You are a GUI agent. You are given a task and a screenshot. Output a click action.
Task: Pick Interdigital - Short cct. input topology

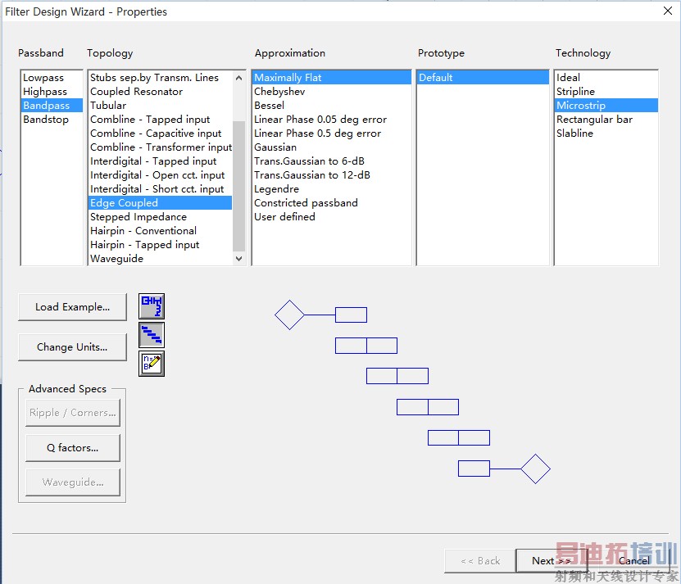(x=161, y=189)
